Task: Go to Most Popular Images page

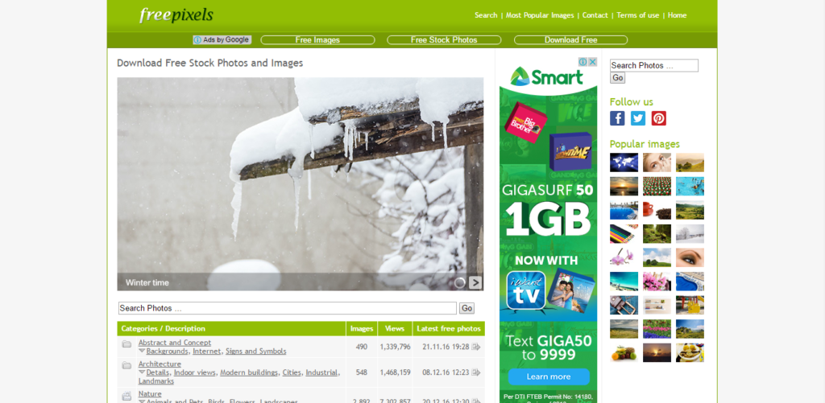Action: pos(540,15)
